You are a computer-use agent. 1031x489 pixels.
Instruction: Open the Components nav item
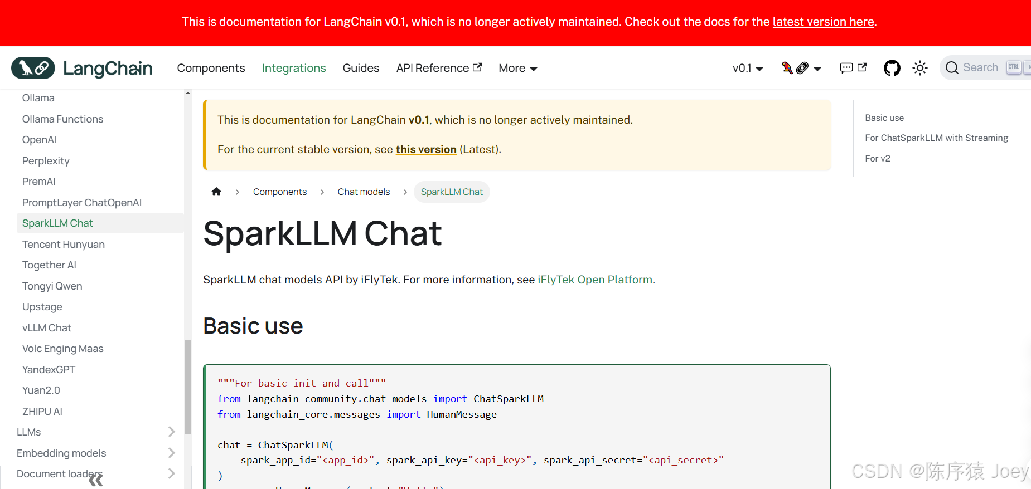(x=211, y=68)
